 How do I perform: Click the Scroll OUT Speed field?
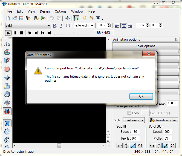click(168, 132)
